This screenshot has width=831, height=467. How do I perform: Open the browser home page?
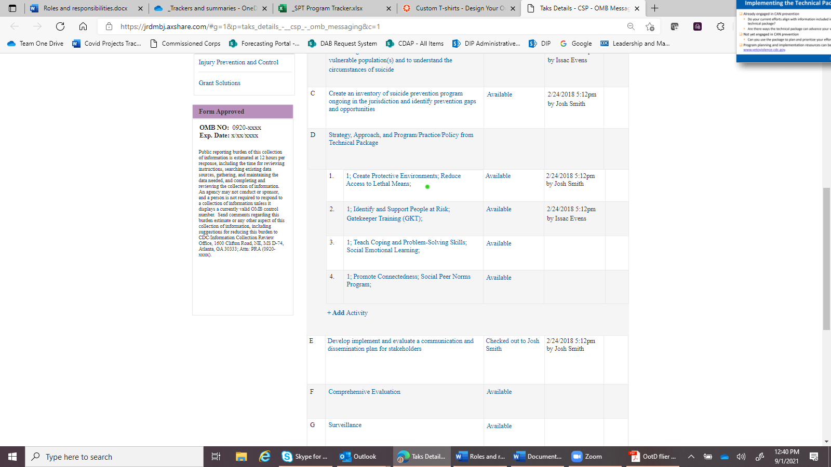pos(83,26)
